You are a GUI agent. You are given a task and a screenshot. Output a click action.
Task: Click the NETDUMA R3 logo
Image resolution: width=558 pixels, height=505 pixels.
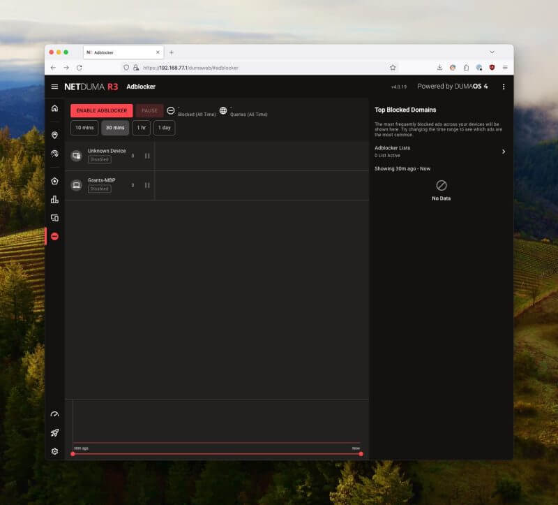point(91,87)
